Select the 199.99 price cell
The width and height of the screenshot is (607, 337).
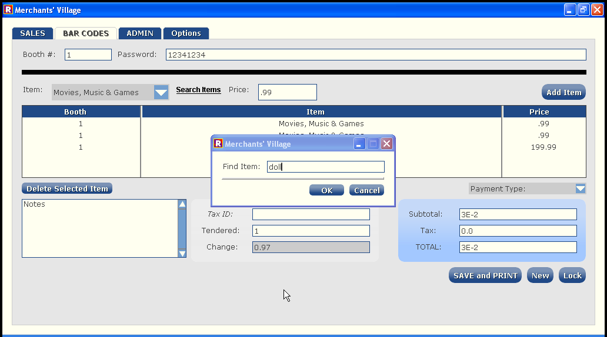coord(543,147)
